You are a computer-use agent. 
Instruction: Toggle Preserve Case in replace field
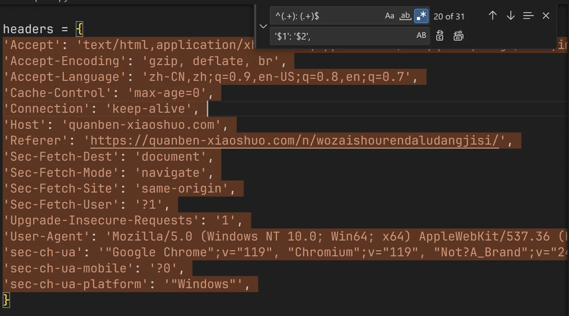421,36
